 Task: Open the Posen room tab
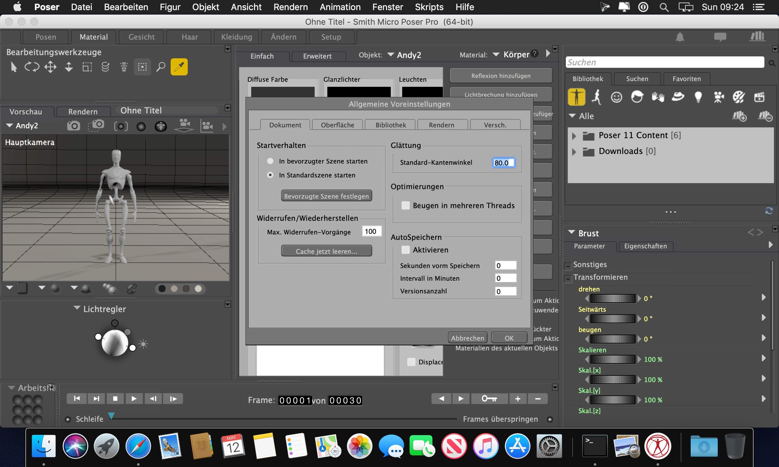tap(46, 37)
